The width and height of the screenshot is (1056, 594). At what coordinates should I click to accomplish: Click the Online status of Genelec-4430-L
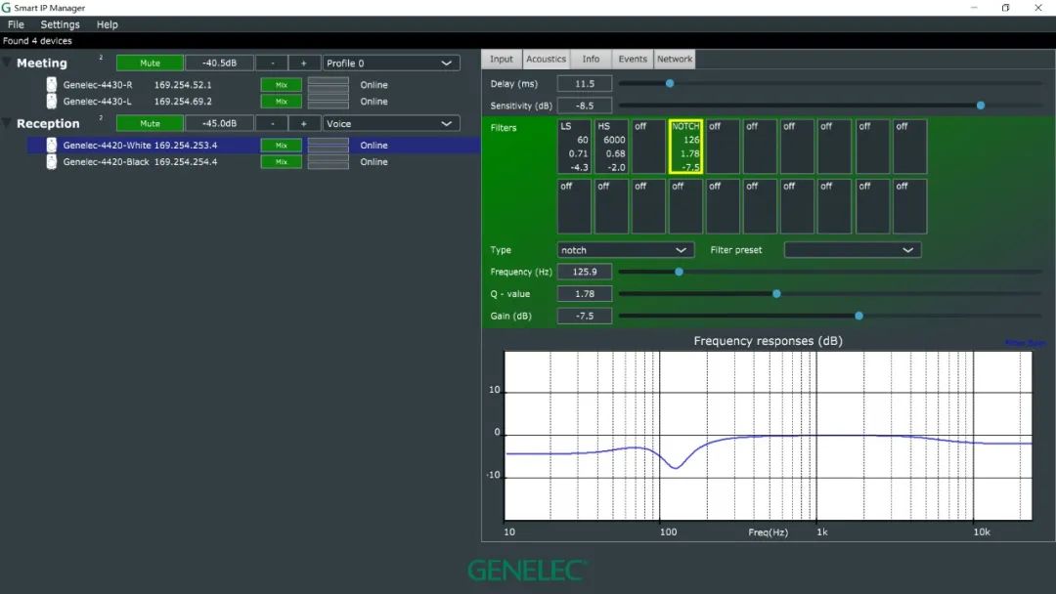(x=374, y=101)
